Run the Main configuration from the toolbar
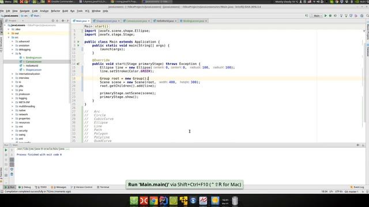Image resolution: width=369 pixels, height=207 pixels. click(x=325, y=16)
